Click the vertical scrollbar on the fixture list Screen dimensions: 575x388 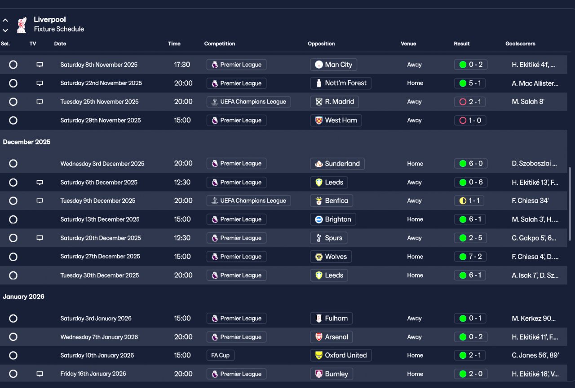pos(570,204)
